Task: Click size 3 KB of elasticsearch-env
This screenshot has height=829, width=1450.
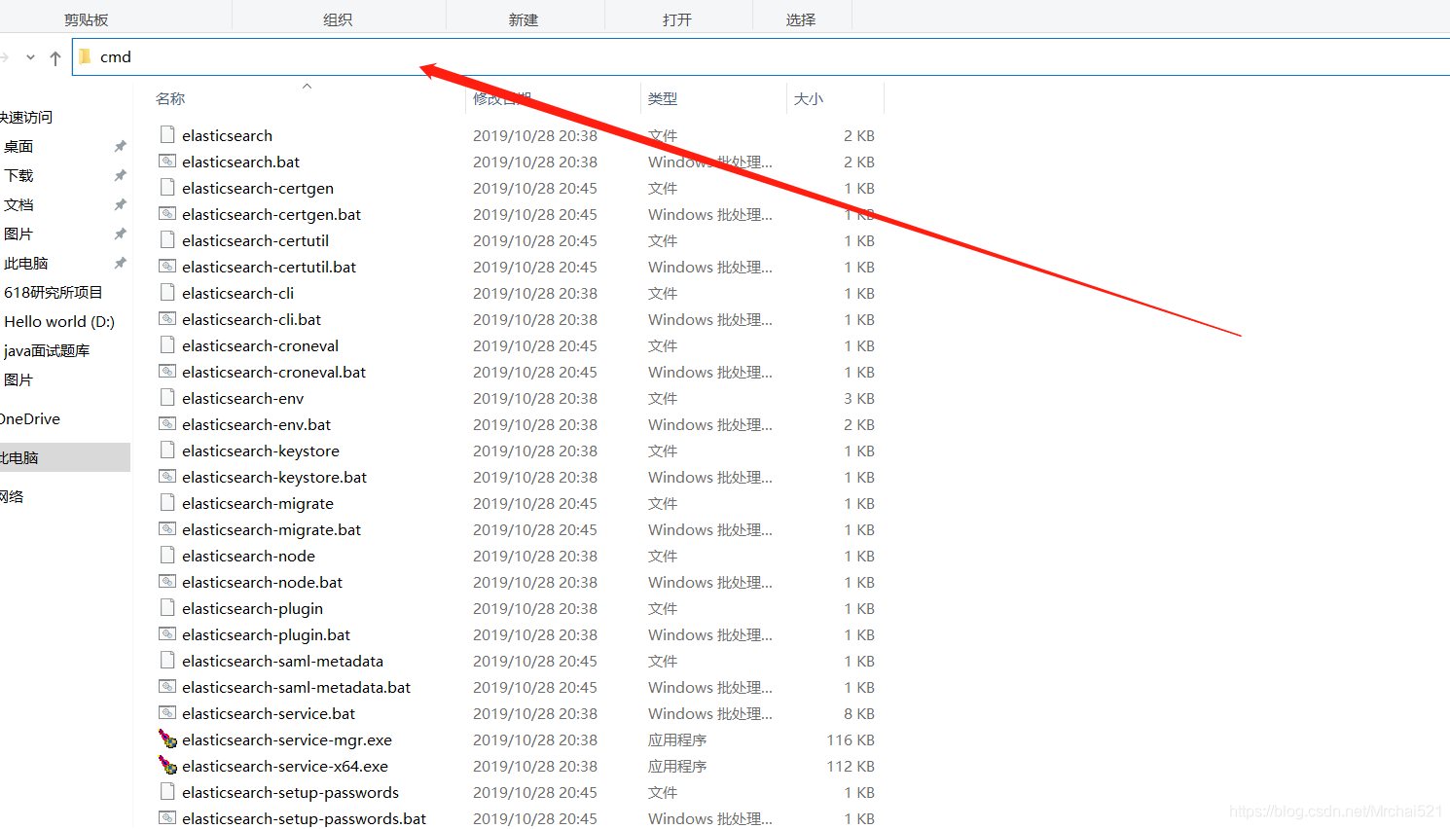Action: [x=859, y=398]
